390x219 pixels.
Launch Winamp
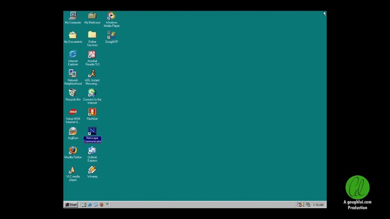(x=92, y=170)
